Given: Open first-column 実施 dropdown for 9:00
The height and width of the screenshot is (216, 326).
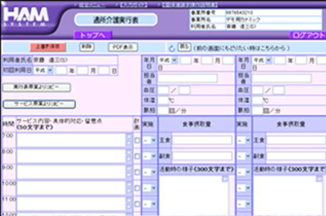Looking at the screenshot, I should [149, 172].
